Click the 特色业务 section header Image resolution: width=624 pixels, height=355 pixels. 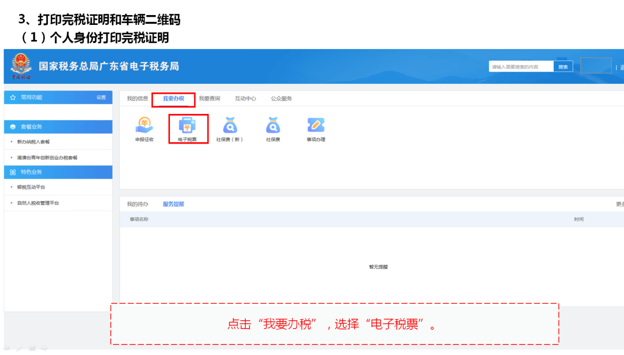(x=58, y=172)
